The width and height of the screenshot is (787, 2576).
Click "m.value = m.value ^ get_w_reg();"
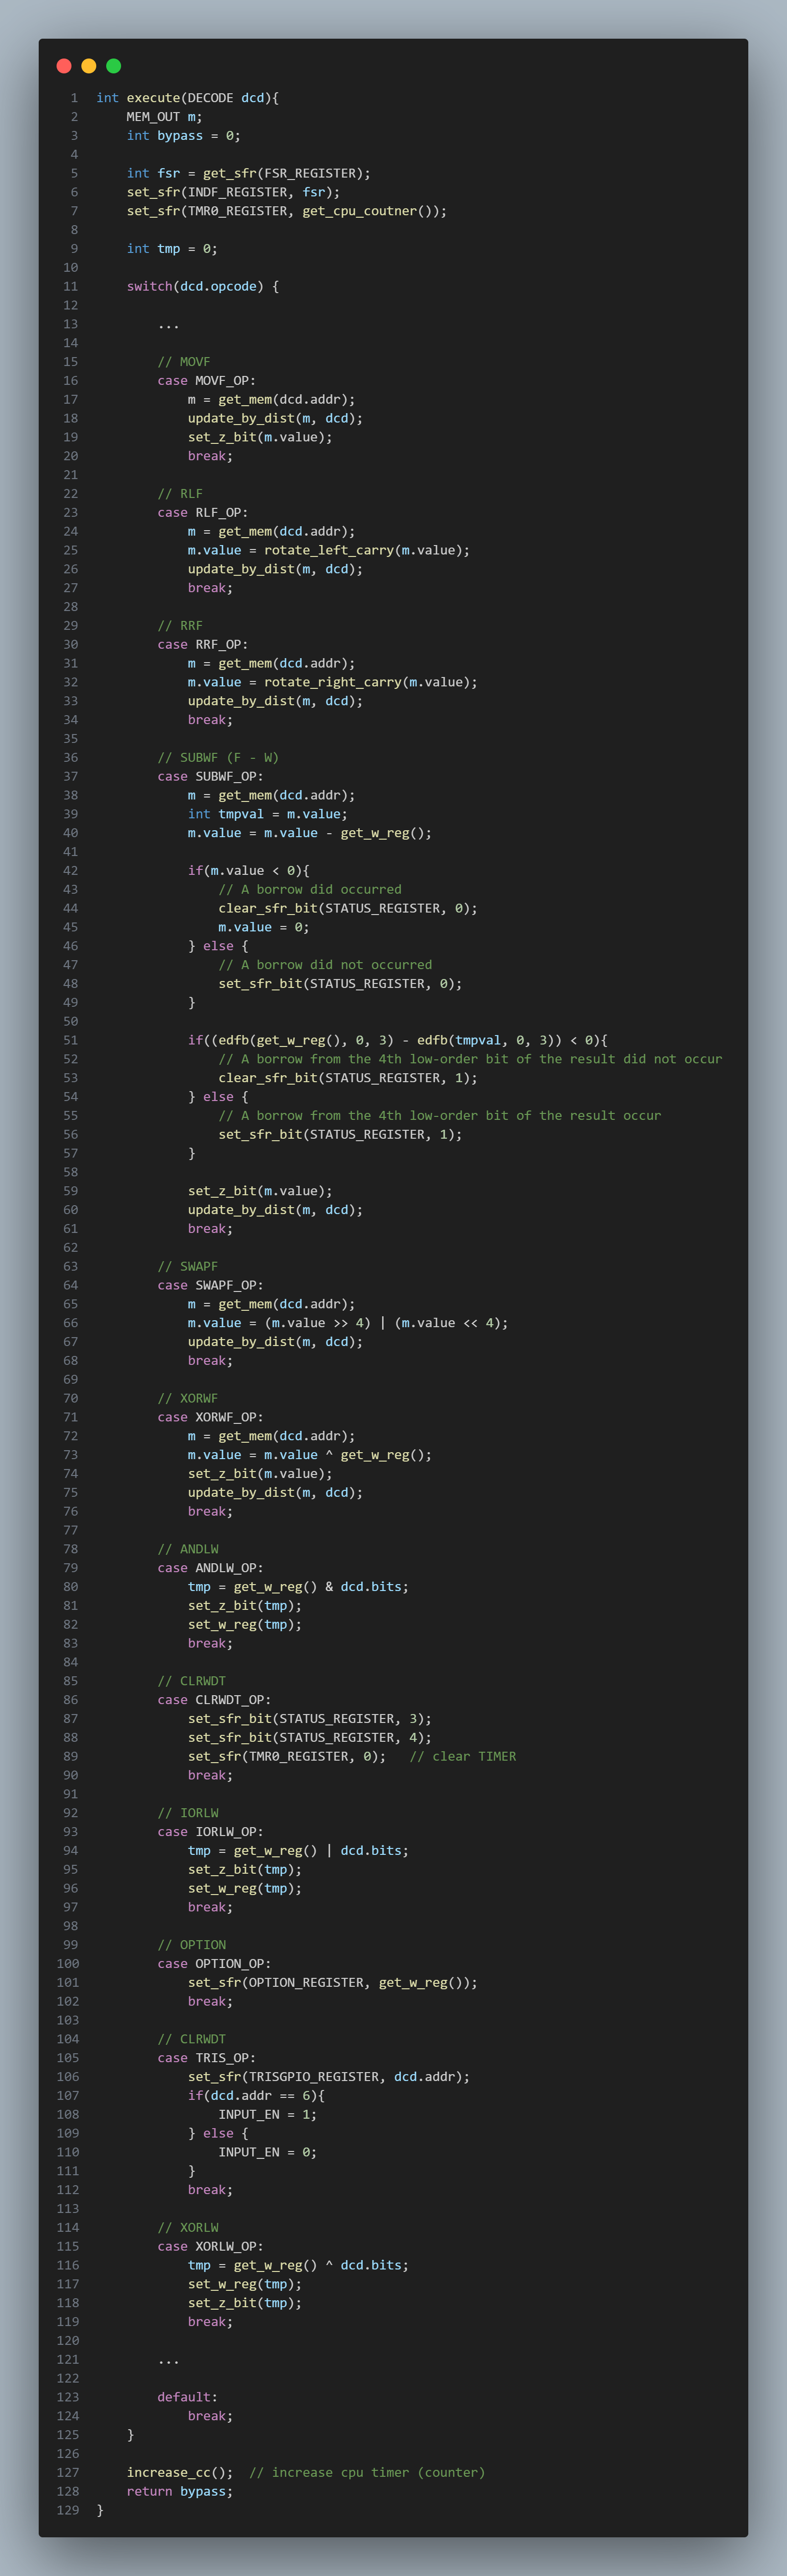coord(310,1455)
